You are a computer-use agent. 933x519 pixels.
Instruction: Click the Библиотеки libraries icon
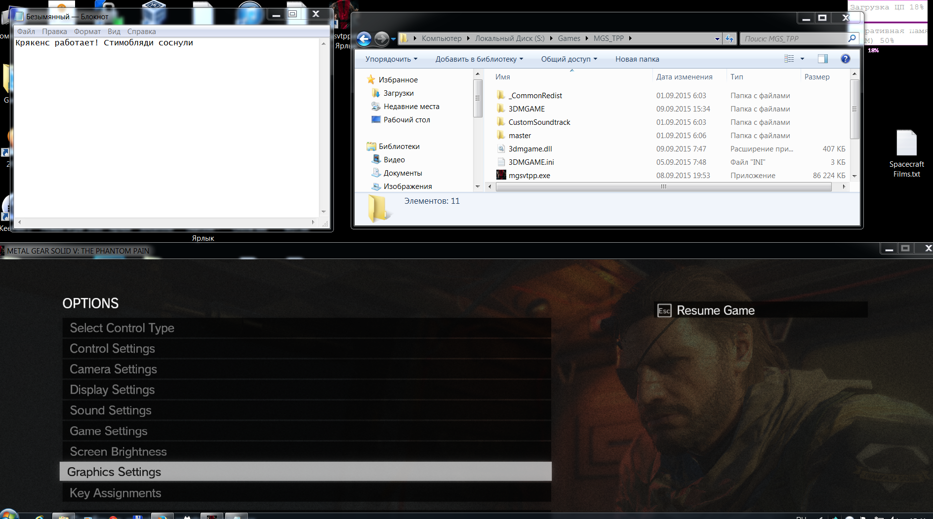click(371, 146)
